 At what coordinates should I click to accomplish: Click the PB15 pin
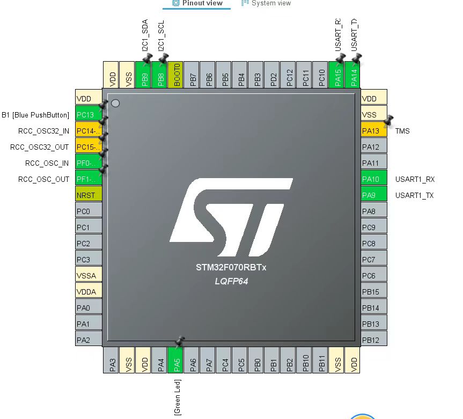(x=374, y=290)
